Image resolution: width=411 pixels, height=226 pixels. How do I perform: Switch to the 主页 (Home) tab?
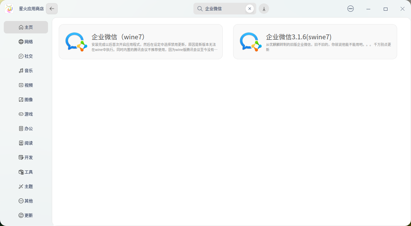point(26,27)
